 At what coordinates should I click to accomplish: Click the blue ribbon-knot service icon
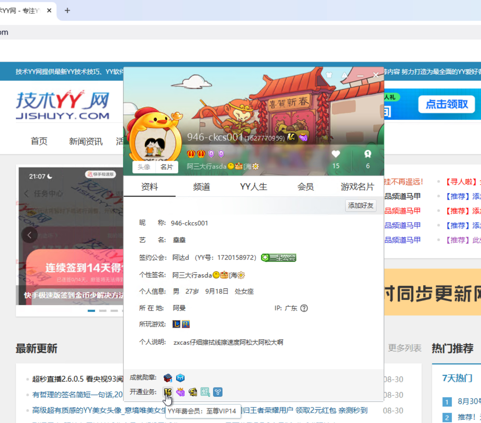pyautogui.click(x=218, y=392)
